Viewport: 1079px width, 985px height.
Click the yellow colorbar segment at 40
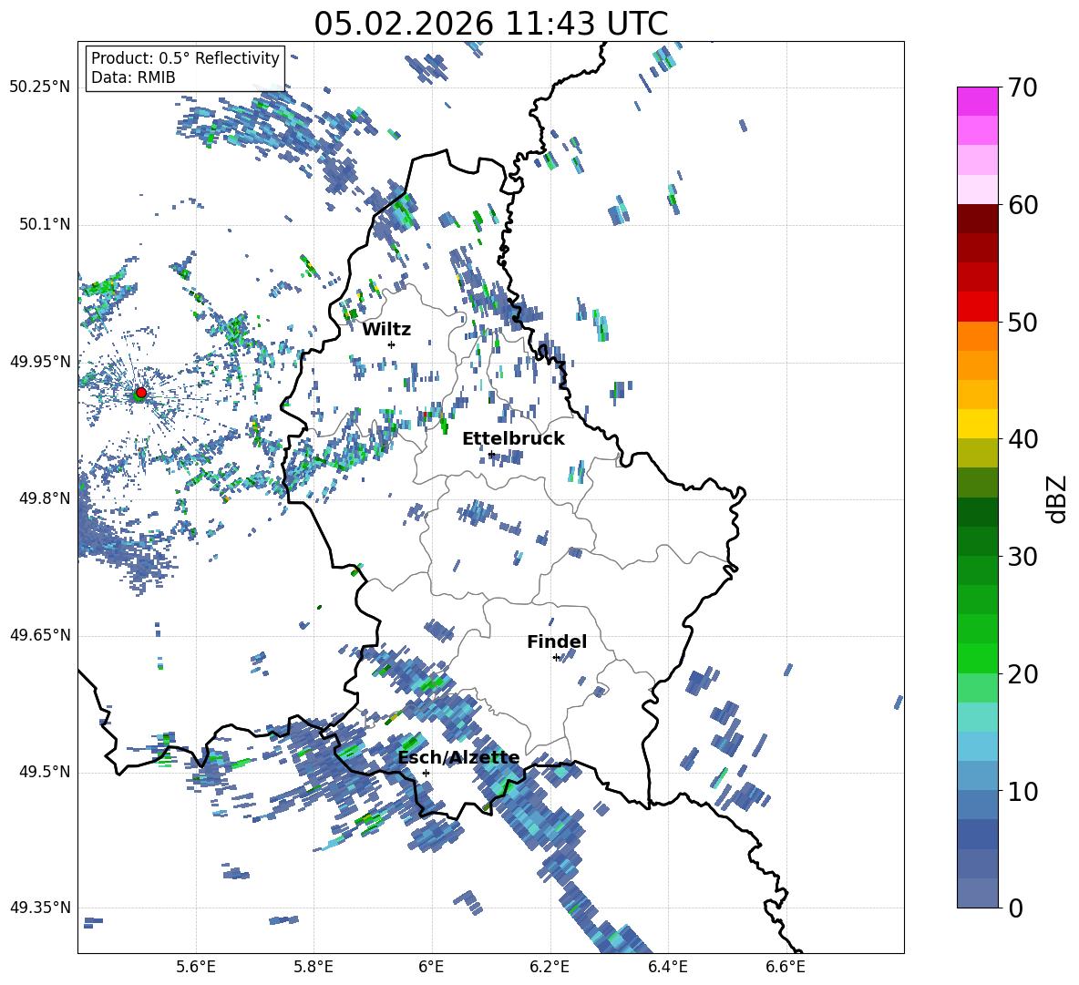coord(977,424)
